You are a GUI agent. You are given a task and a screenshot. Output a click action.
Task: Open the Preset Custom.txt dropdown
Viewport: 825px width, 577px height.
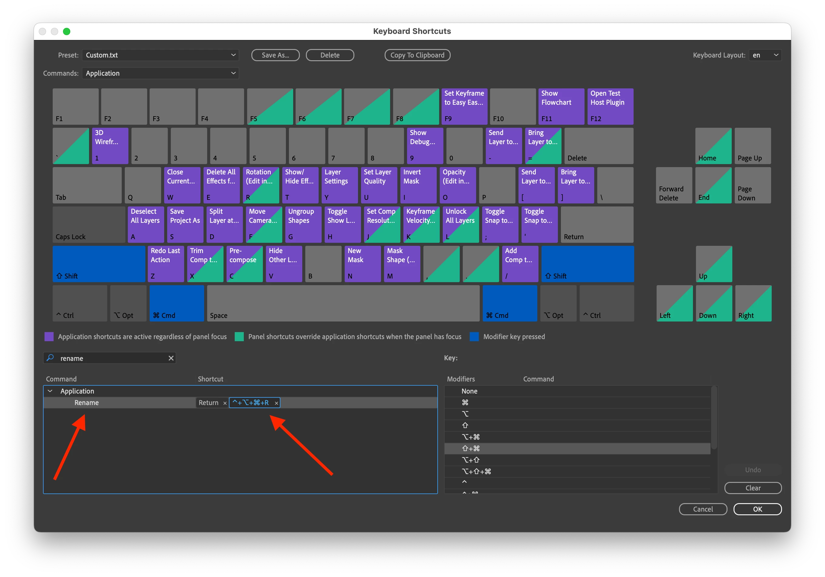tap(160, 55)
